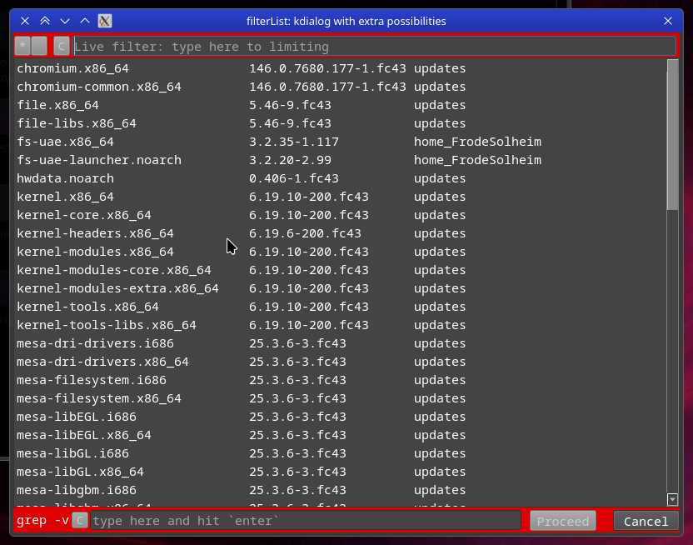
Task: Click the asterisk button beside the live filter
Action: (22, 47)
